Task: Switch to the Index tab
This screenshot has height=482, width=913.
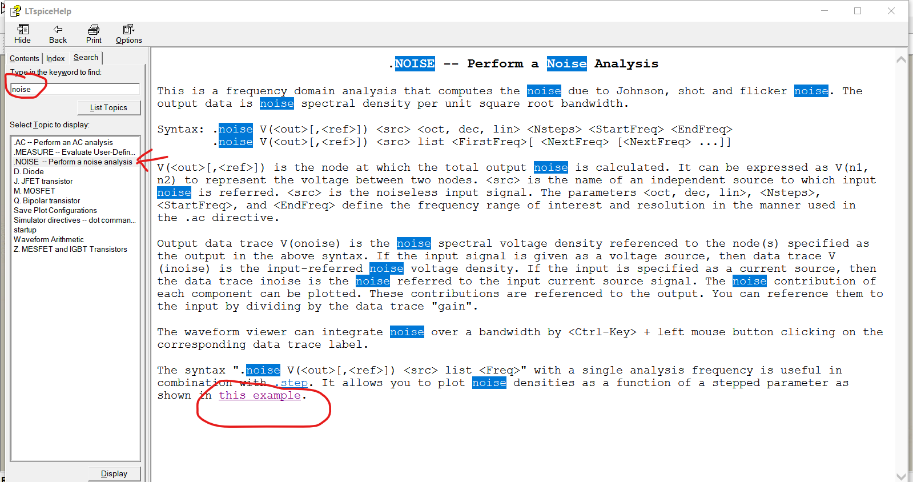Action: point(55,58)
